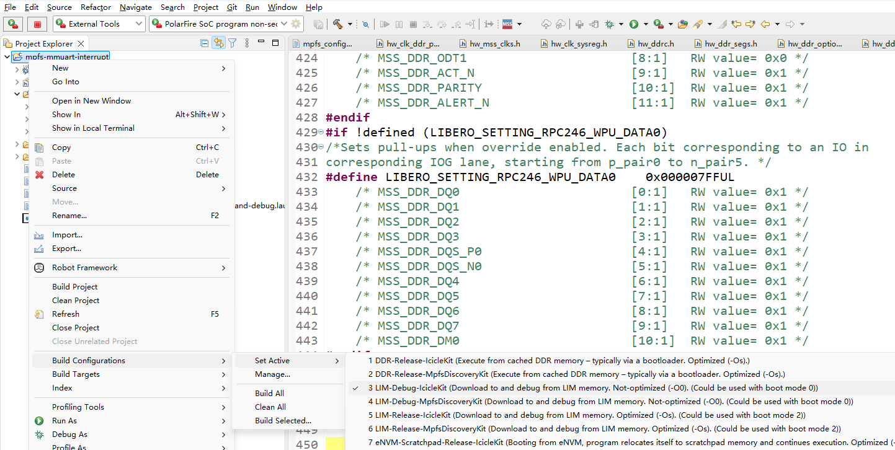Screen dimensions: 895x450
Task: Click Manage... in Build Configurations submenu
Action: click(272, 374)
